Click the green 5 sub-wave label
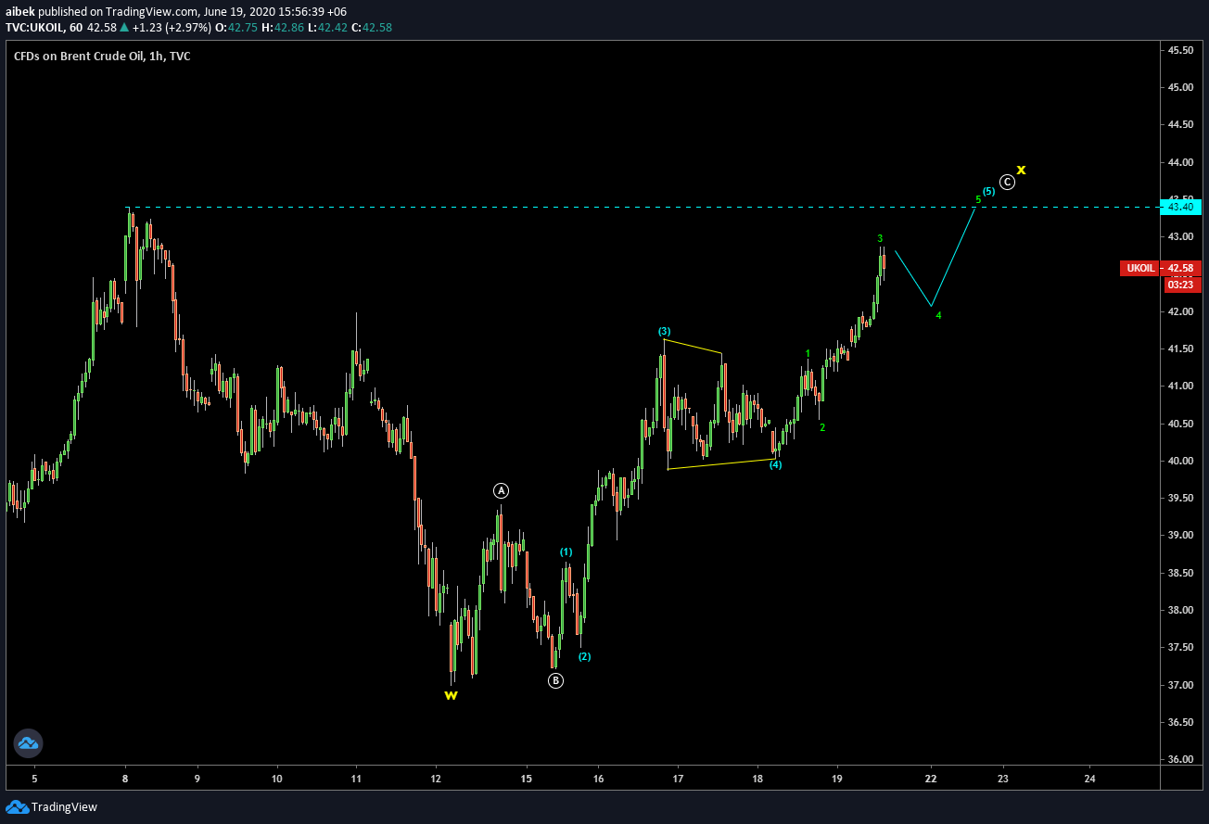This screenshot has height=824, width=1209. point(978,199)
